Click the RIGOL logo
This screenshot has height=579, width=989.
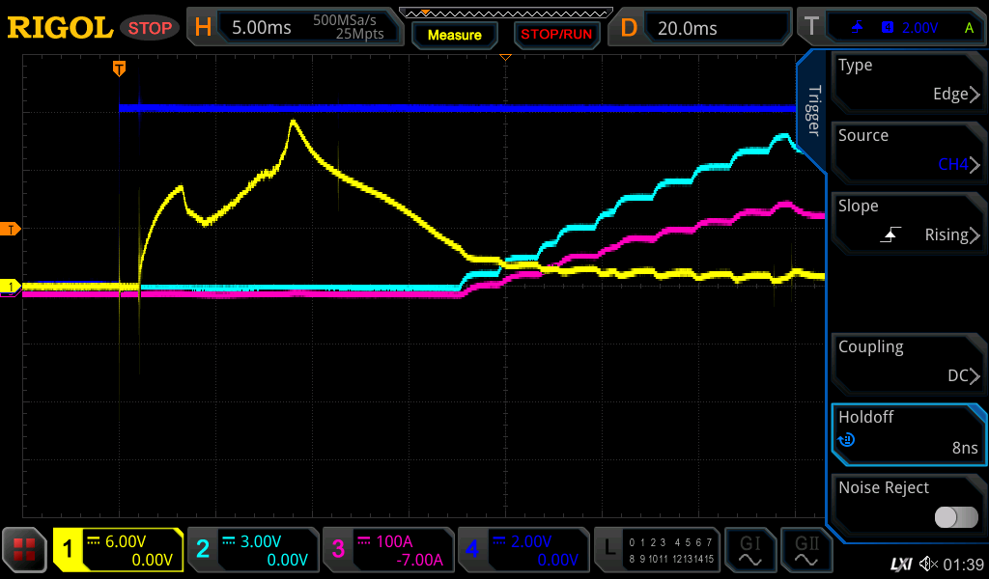[x=60, y=28]
